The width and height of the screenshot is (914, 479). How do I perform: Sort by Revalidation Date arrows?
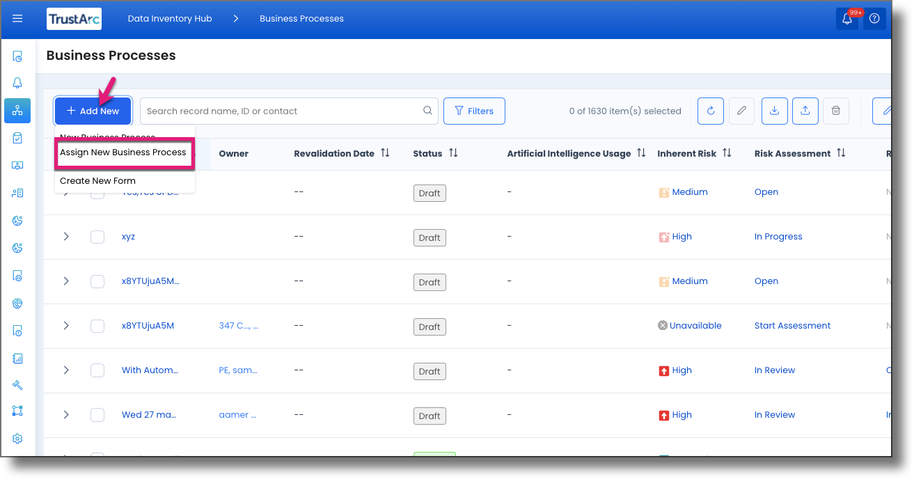click(x=385, y=153)
